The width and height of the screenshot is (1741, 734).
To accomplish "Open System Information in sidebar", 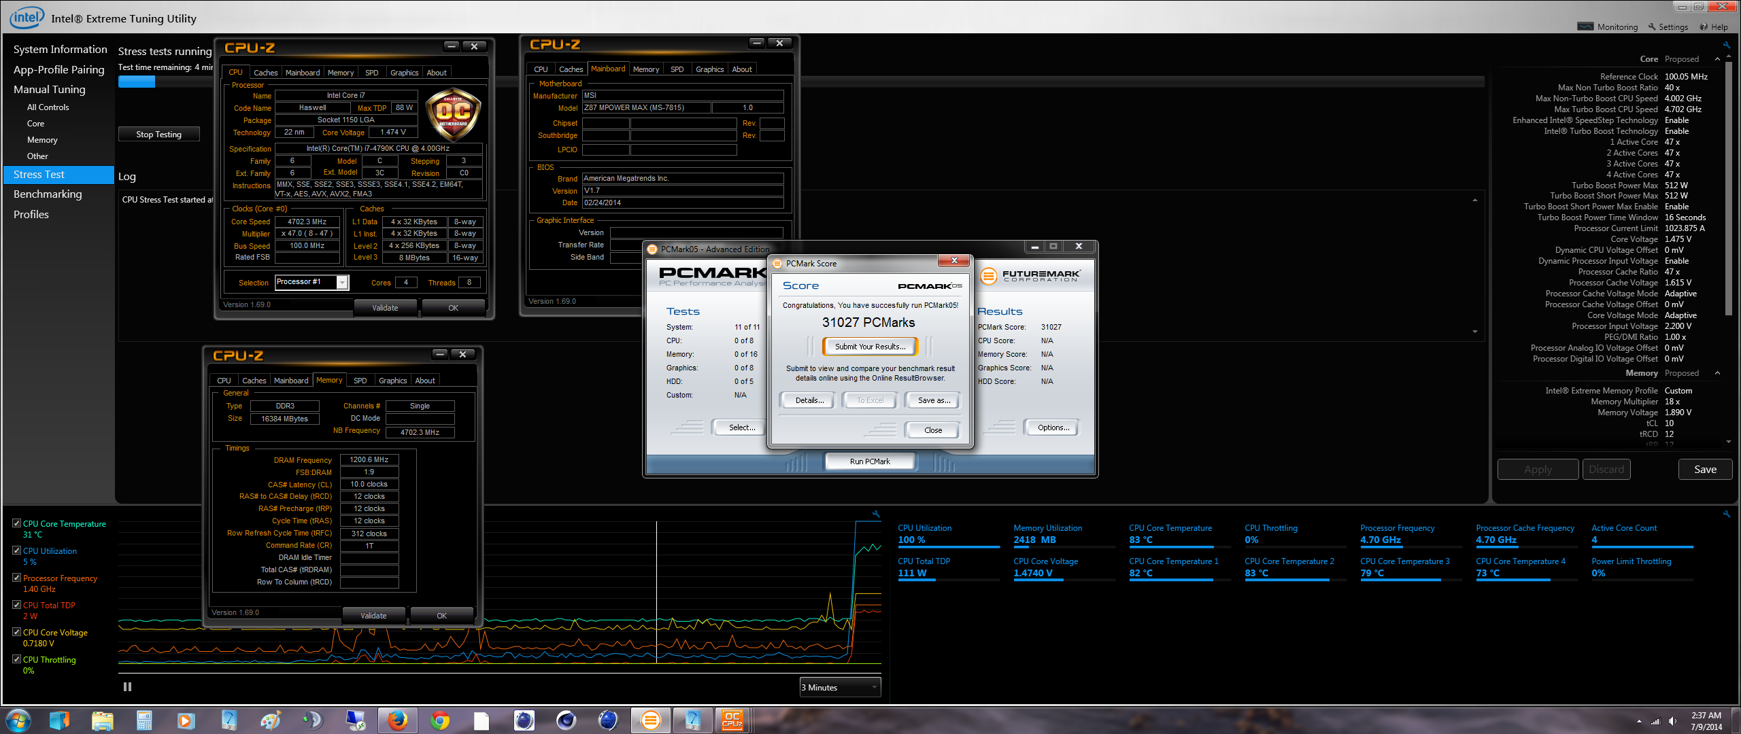I will [60, 50].
